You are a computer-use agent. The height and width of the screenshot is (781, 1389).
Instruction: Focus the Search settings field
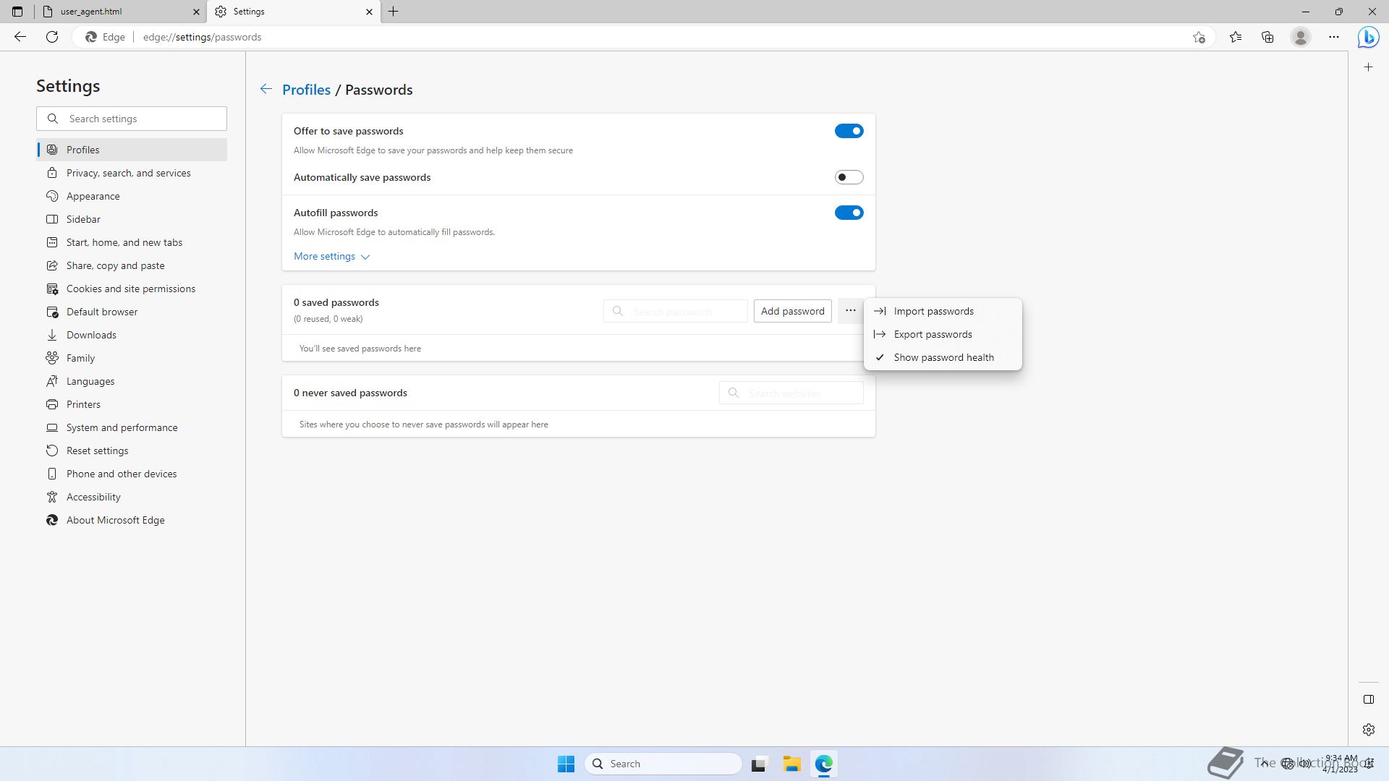[x=132, y=119]
